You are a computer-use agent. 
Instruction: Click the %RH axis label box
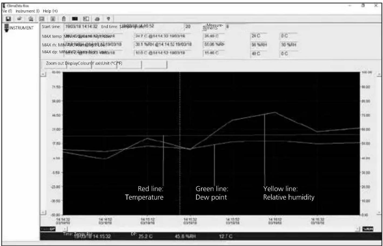click(368, 229)
